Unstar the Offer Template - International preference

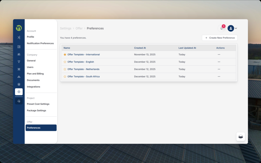tap(65, 55)
